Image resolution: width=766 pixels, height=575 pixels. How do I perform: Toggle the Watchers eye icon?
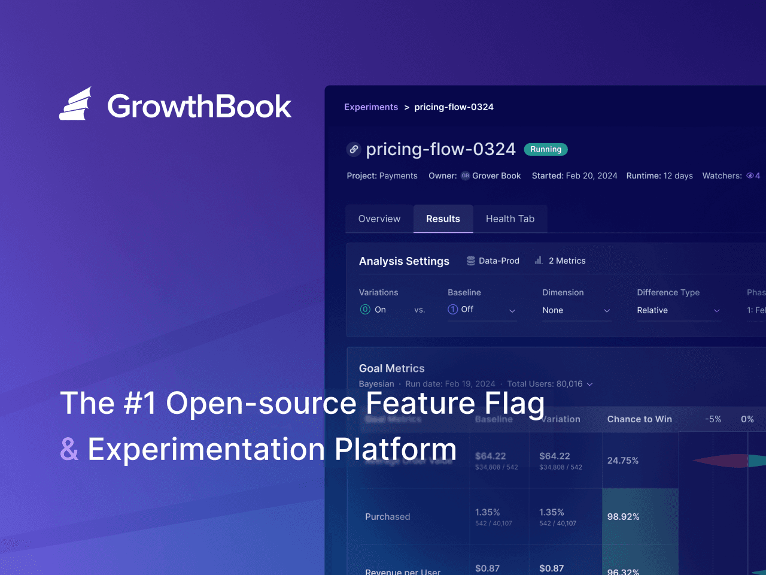pos(750,175)
